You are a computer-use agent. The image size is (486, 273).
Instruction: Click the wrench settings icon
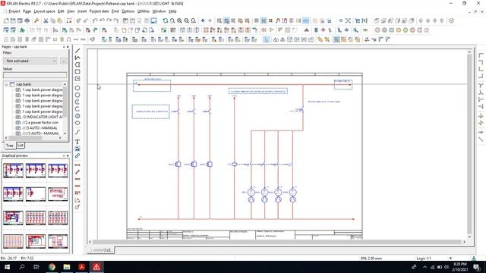tap(36, 20)
